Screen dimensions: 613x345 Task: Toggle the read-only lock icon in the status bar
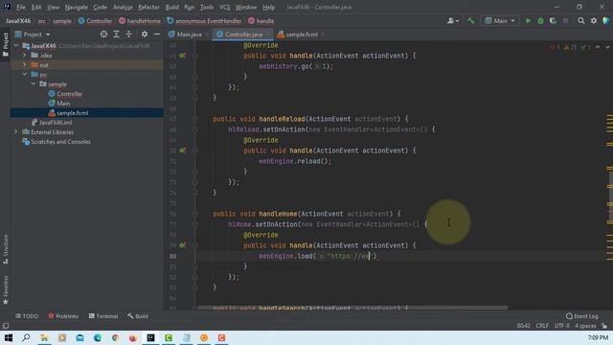click(x=604, y=326)
